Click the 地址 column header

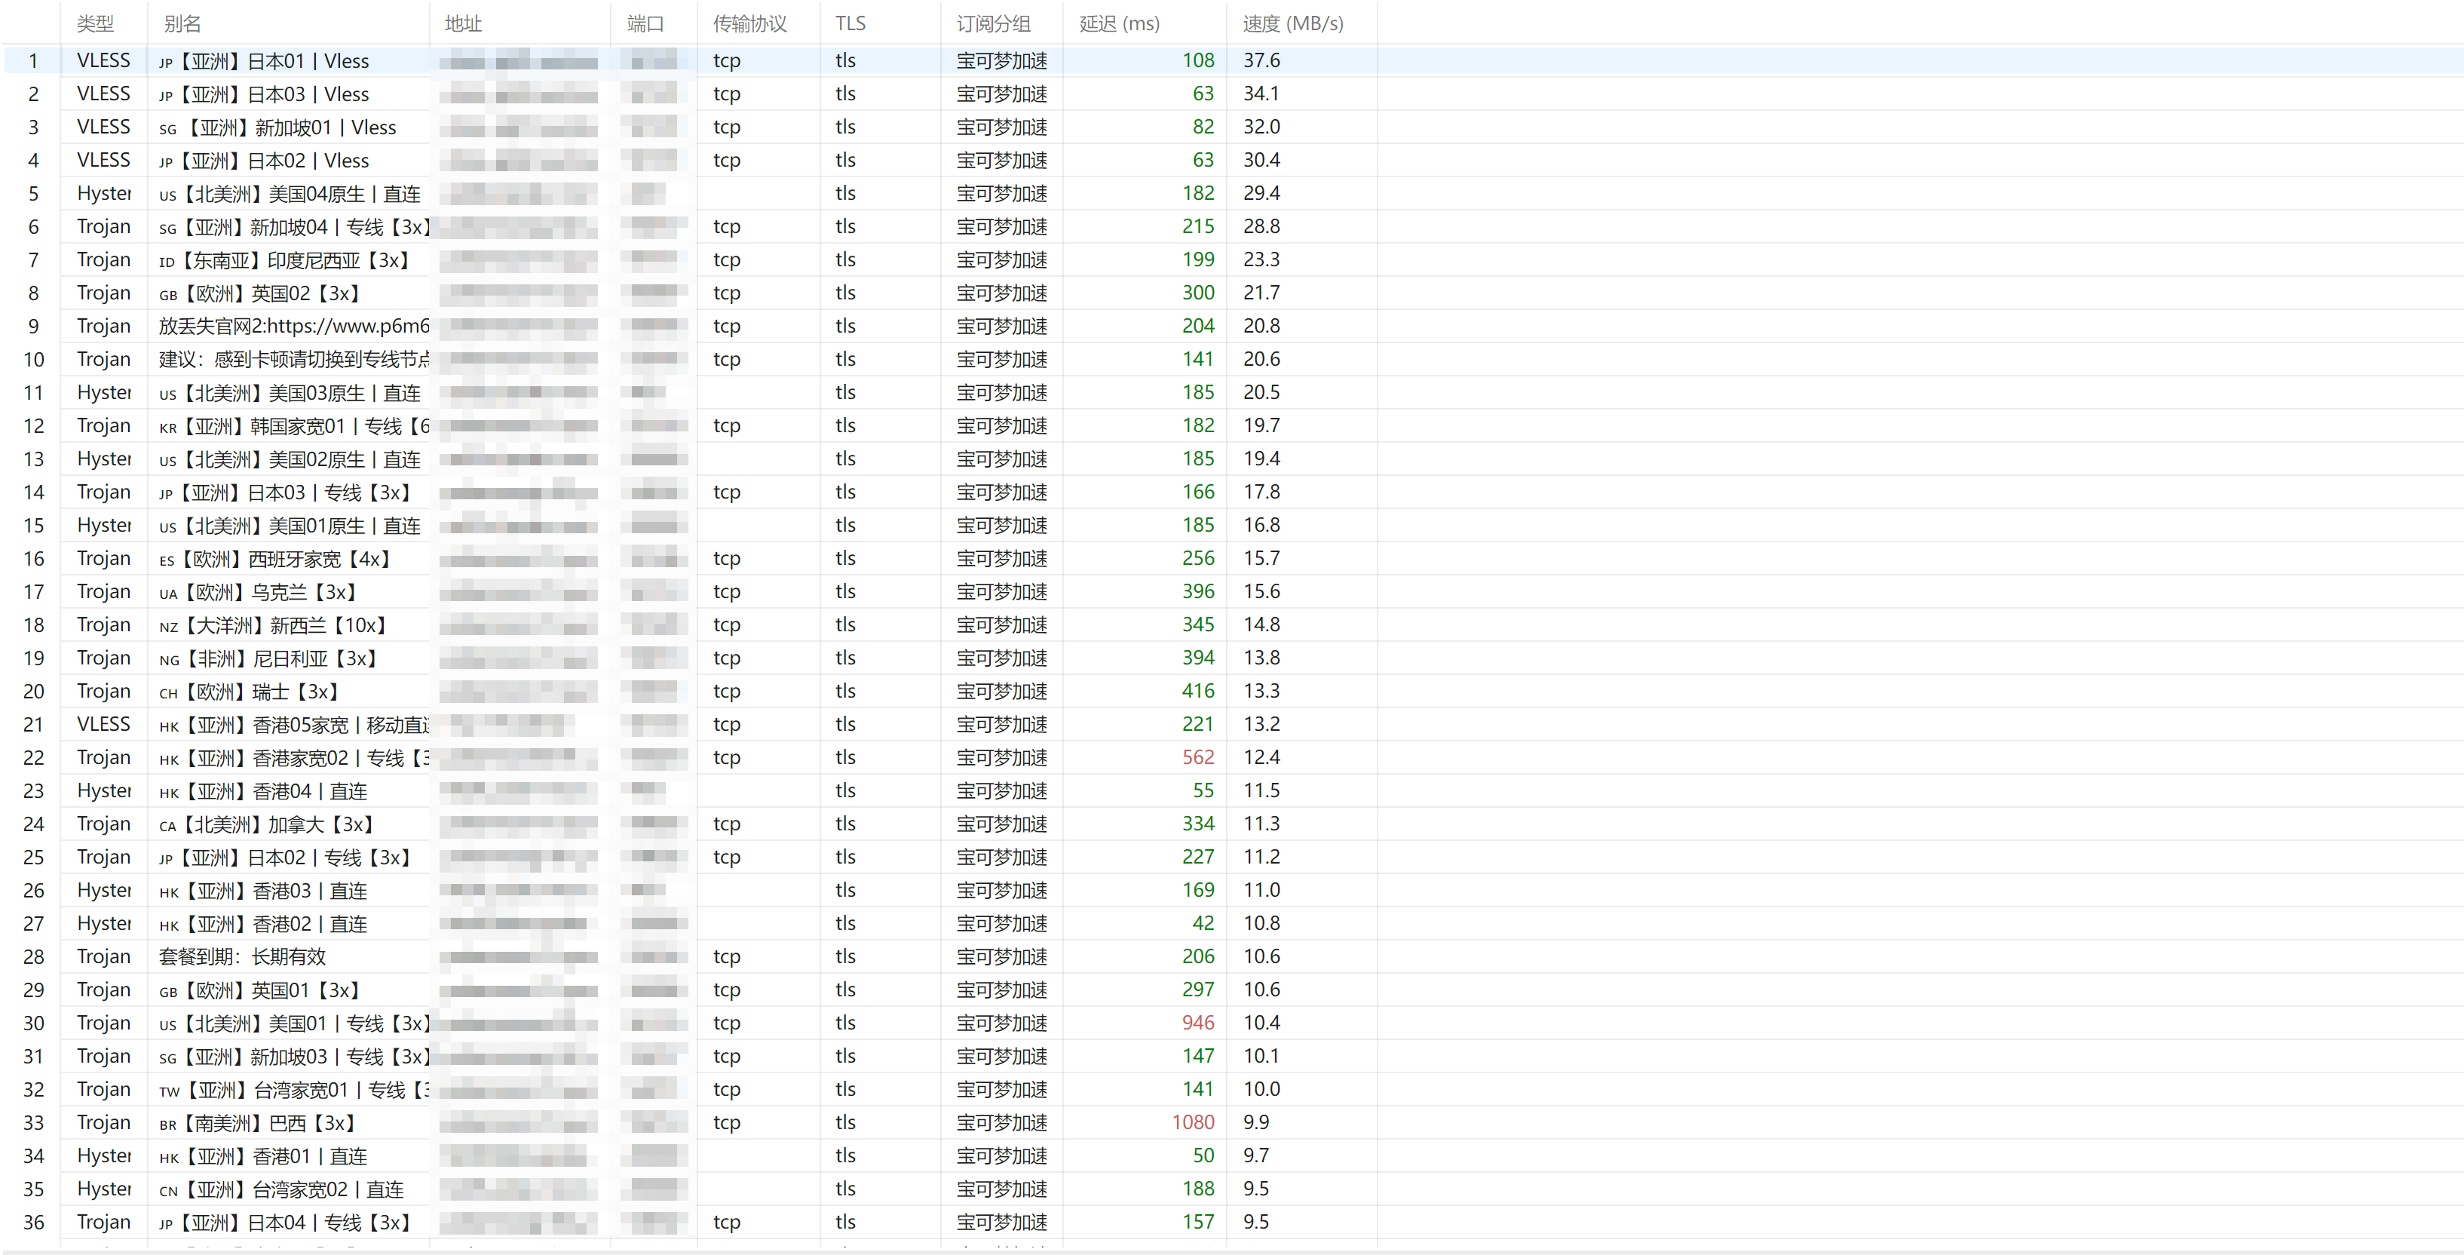click(519, 23)
